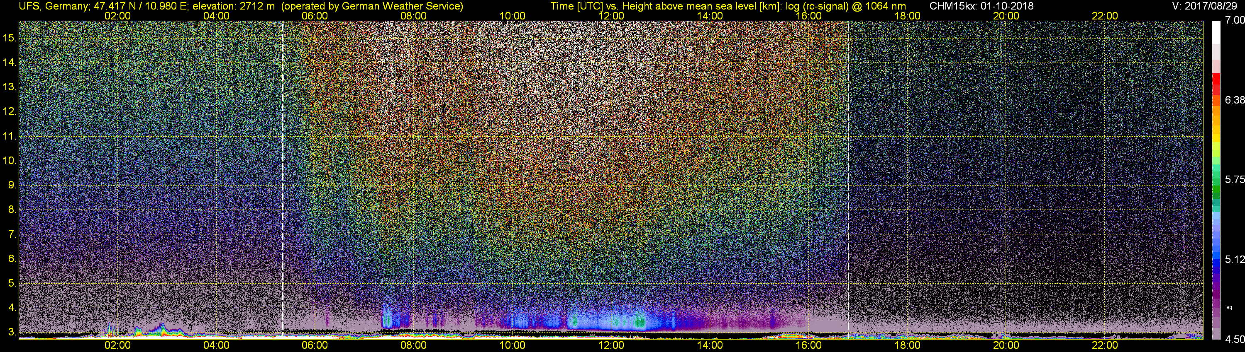The image size is (1245, 352).
Task: Click the small 'eq' label beside the color scale
Action: pyautogui.click(x=1229, y=307)
